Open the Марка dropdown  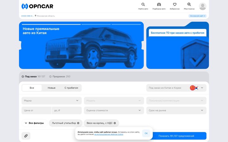[x=52, y=101]
